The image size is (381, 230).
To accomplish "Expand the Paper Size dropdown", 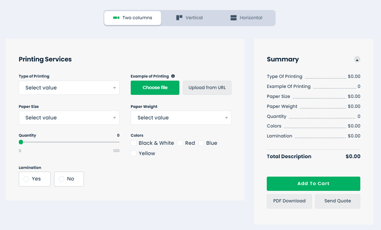I will [69, 117].
